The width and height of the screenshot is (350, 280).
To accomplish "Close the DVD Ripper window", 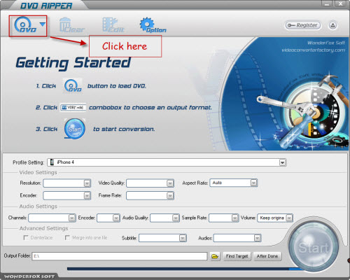I will [x=341, y=3].
